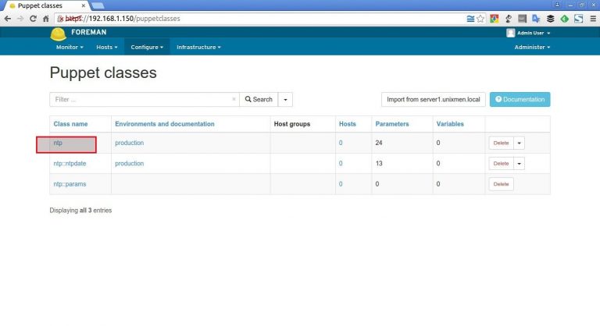Viewport: 600px width, 326px height.
Task: Click the Search button
Action: pyautogui.click(x=259, y=99)
